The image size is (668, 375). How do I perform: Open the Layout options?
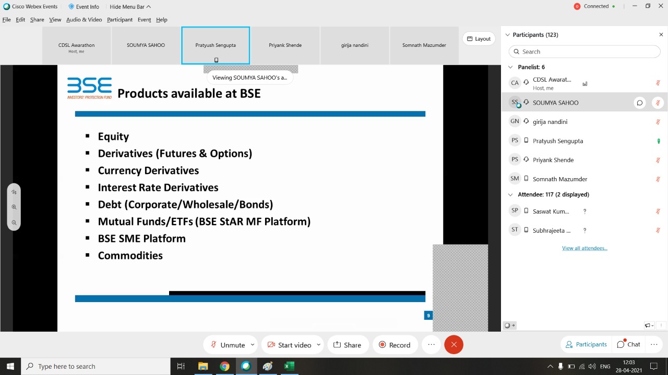tap(479, 39)
